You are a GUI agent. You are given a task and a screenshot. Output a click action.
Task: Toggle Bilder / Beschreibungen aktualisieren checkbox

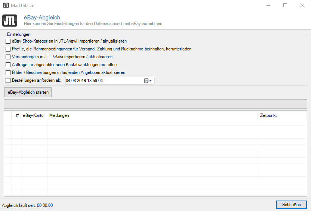8,72
